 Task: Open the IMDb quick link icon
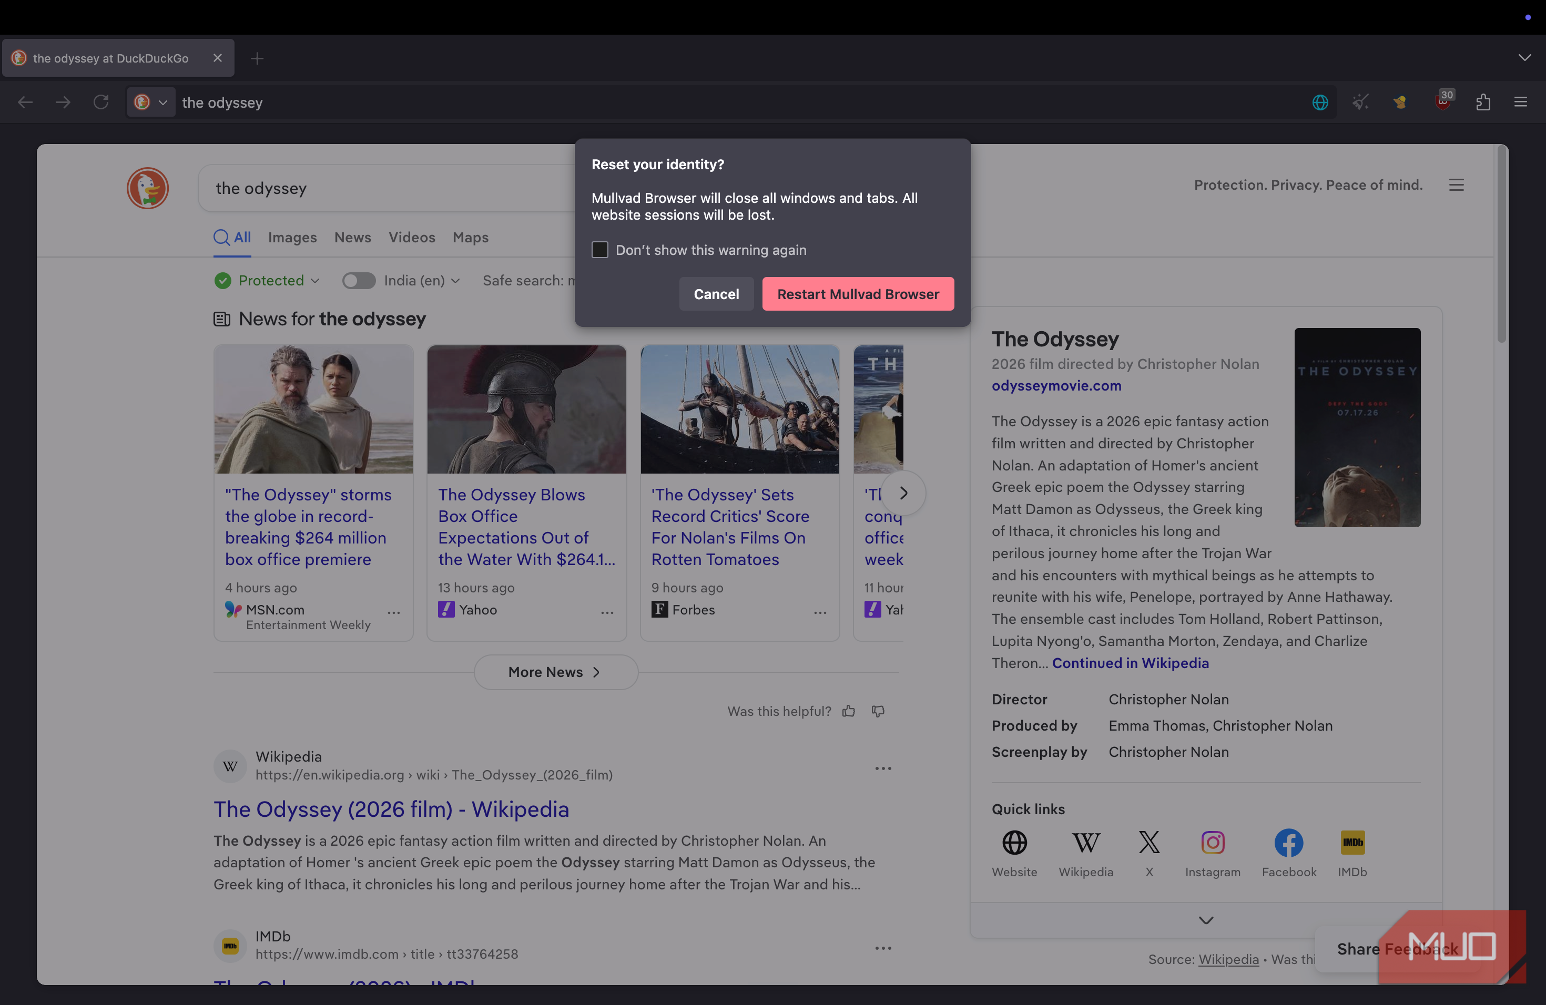(1352, 843)
